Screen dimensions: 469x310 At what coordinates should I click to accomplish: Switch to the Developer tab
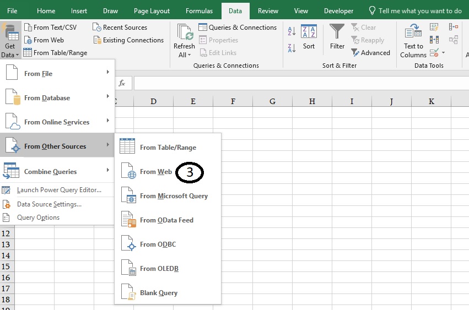(338, 11)
